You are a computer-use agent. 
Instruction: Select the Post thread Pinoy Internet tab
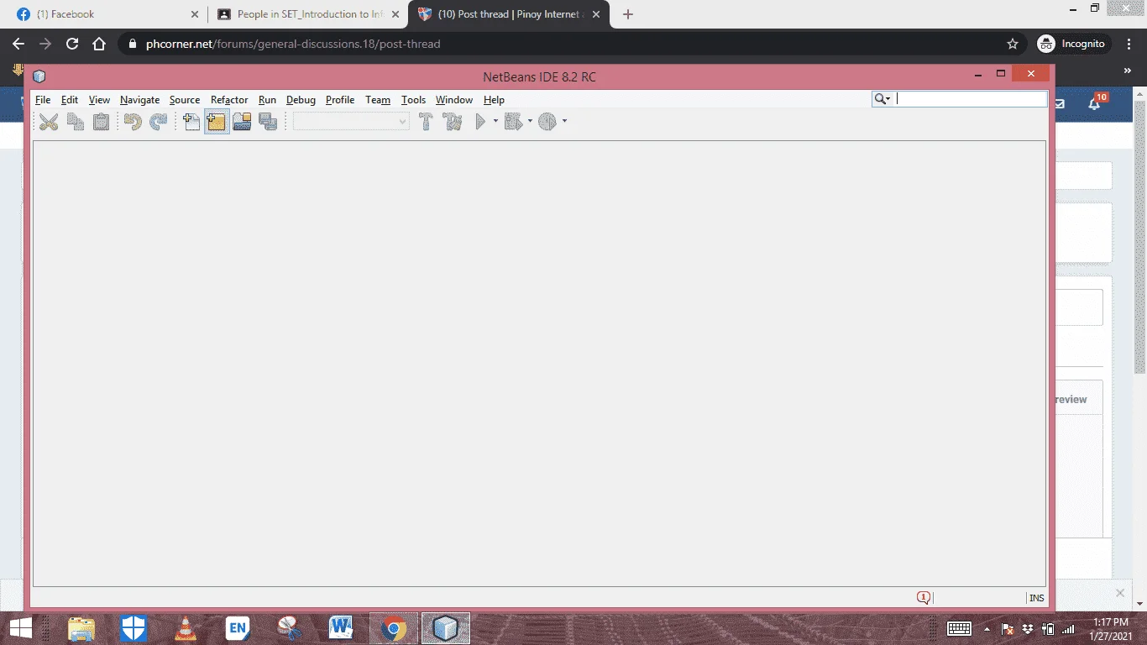click(509, 14)
